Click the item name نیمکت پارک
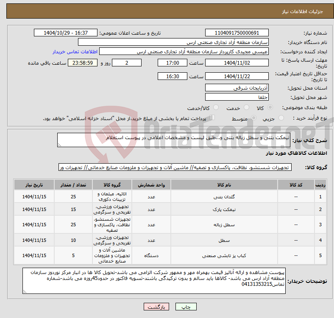Image resolution: width=334 pixels, height=318 pixels. [224, 209]
